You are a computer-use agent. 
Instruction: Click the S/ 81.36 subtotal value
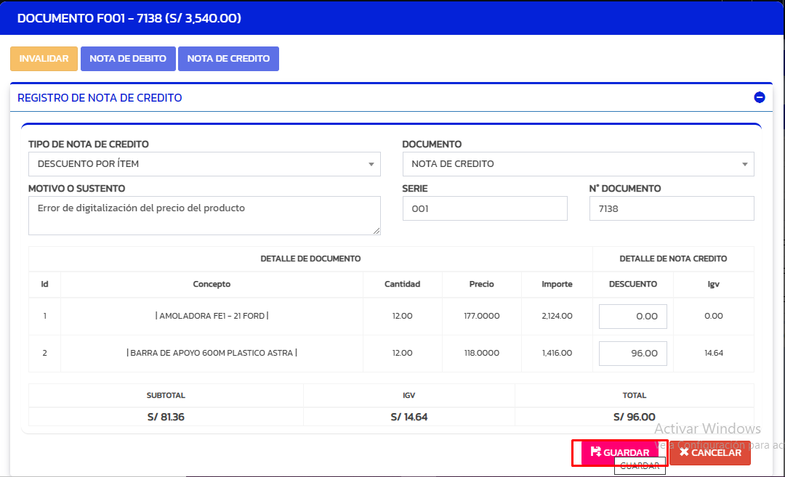(166, 417)
